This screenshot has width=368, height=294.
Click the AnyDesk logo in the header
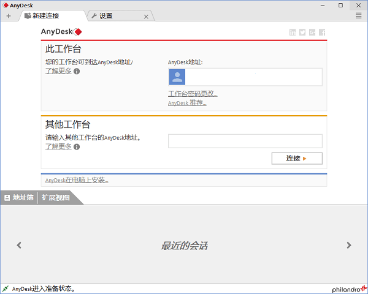(x=61, y=32)
